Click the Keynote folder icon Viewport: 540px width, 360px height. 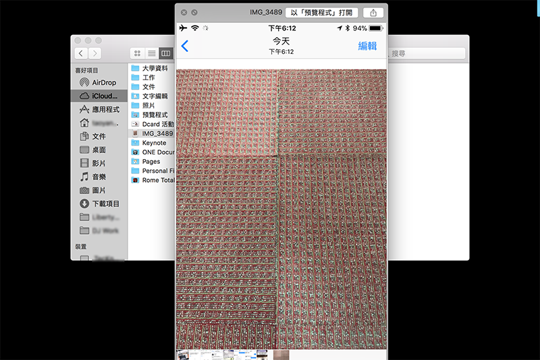tap(136, 143)
